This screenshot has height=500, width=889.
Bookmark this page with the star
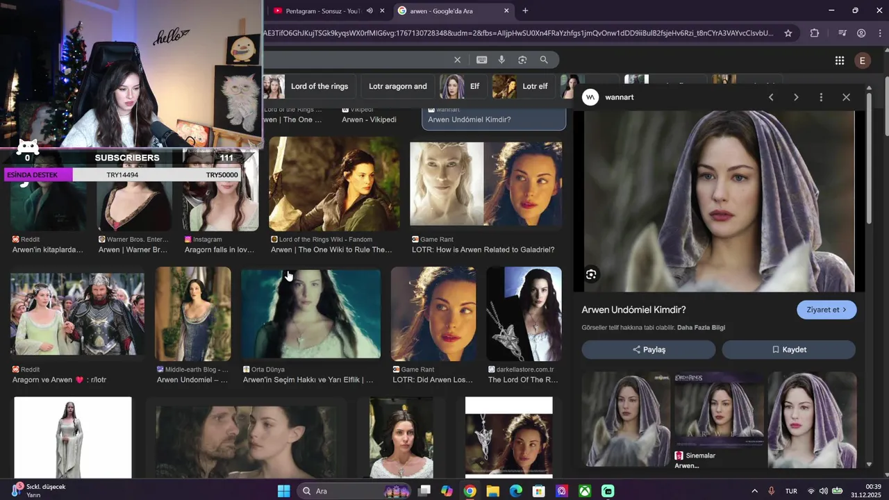click(x=788, y=33)
